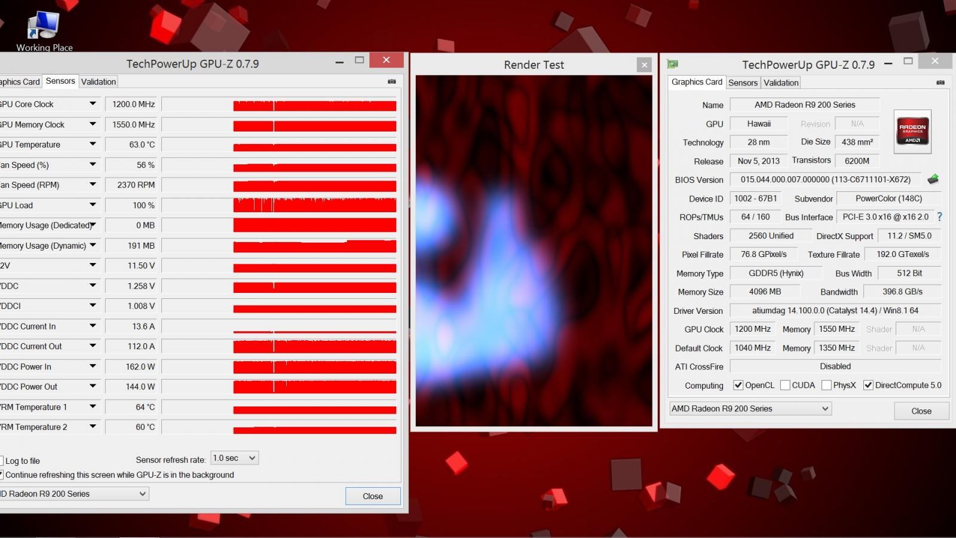The image size is (956, 538).
Task: Click the GPU Load history graph
Action: tap(279, 205)
